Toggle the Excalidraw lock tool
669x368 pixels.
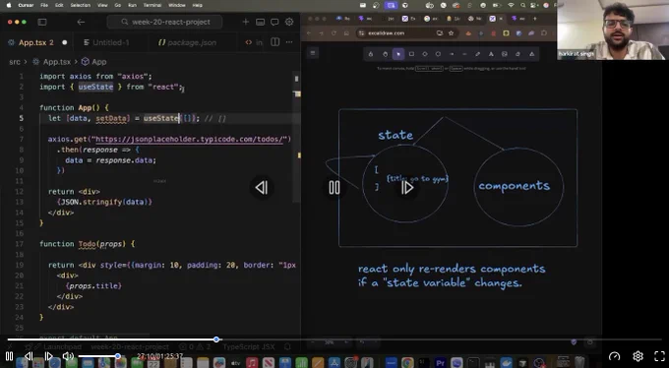[x=370, y=54]
